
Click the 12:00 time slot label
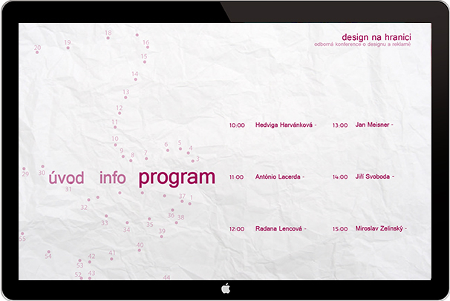click(237, 229)
